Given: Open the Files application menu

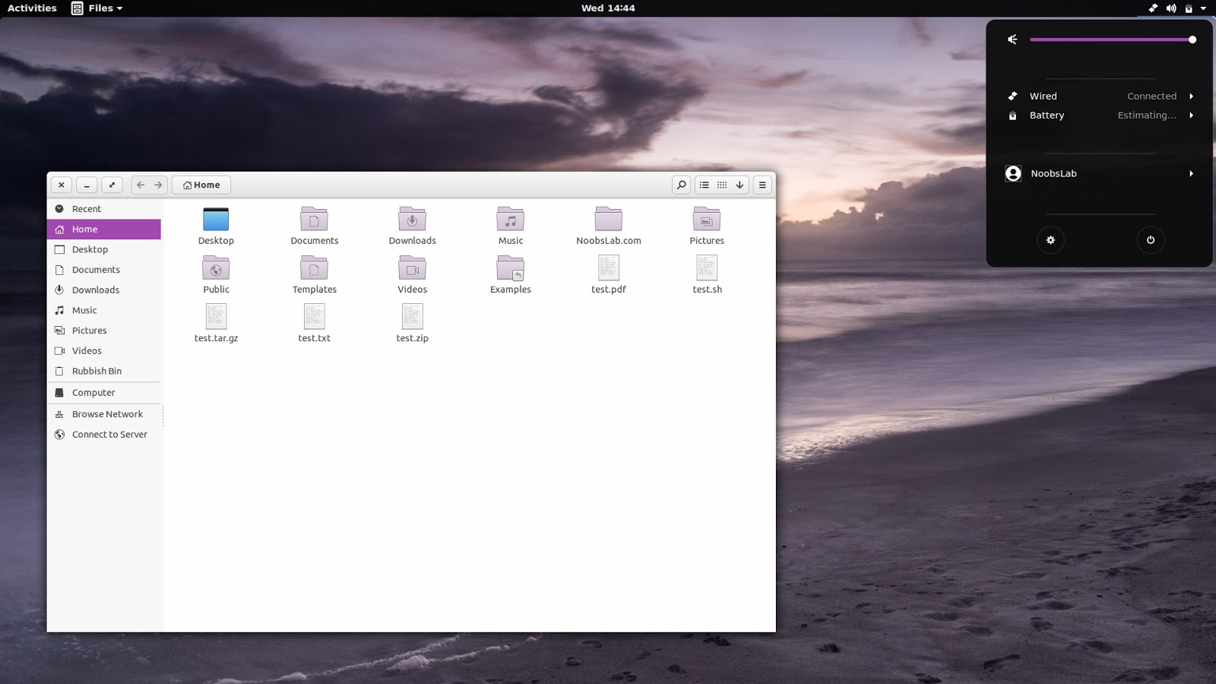Looking at the screenshot, I should click(x=97, y=8).
